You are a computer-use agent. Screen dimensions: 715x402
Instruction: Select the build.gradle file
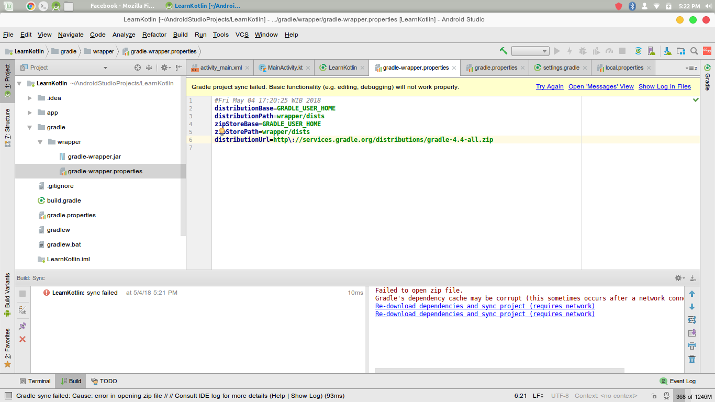pyautogui.click(x=64, y=200)
